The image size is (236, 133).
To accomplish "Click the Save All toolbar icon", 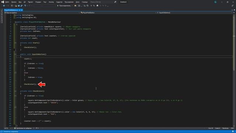I will pos(21,6).
